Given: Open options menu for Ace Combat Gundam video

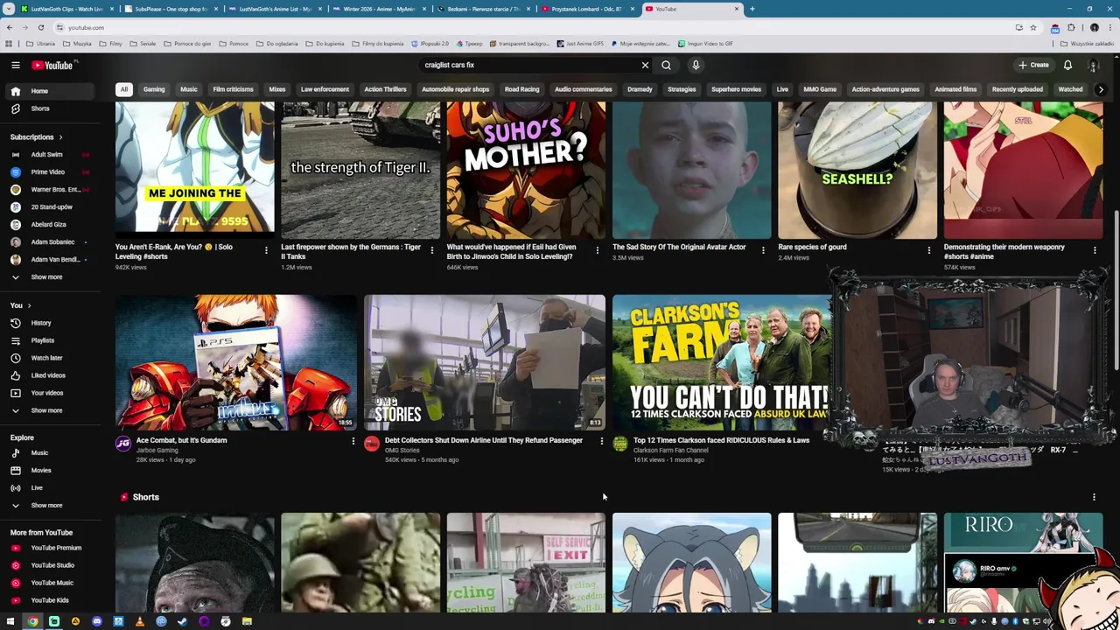Looking at the screenshot, I should 353,442.
